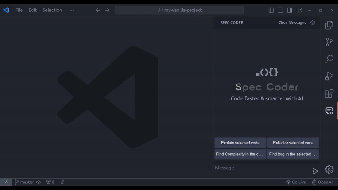Click Find Complexity in the code button

tap(240, 154)
